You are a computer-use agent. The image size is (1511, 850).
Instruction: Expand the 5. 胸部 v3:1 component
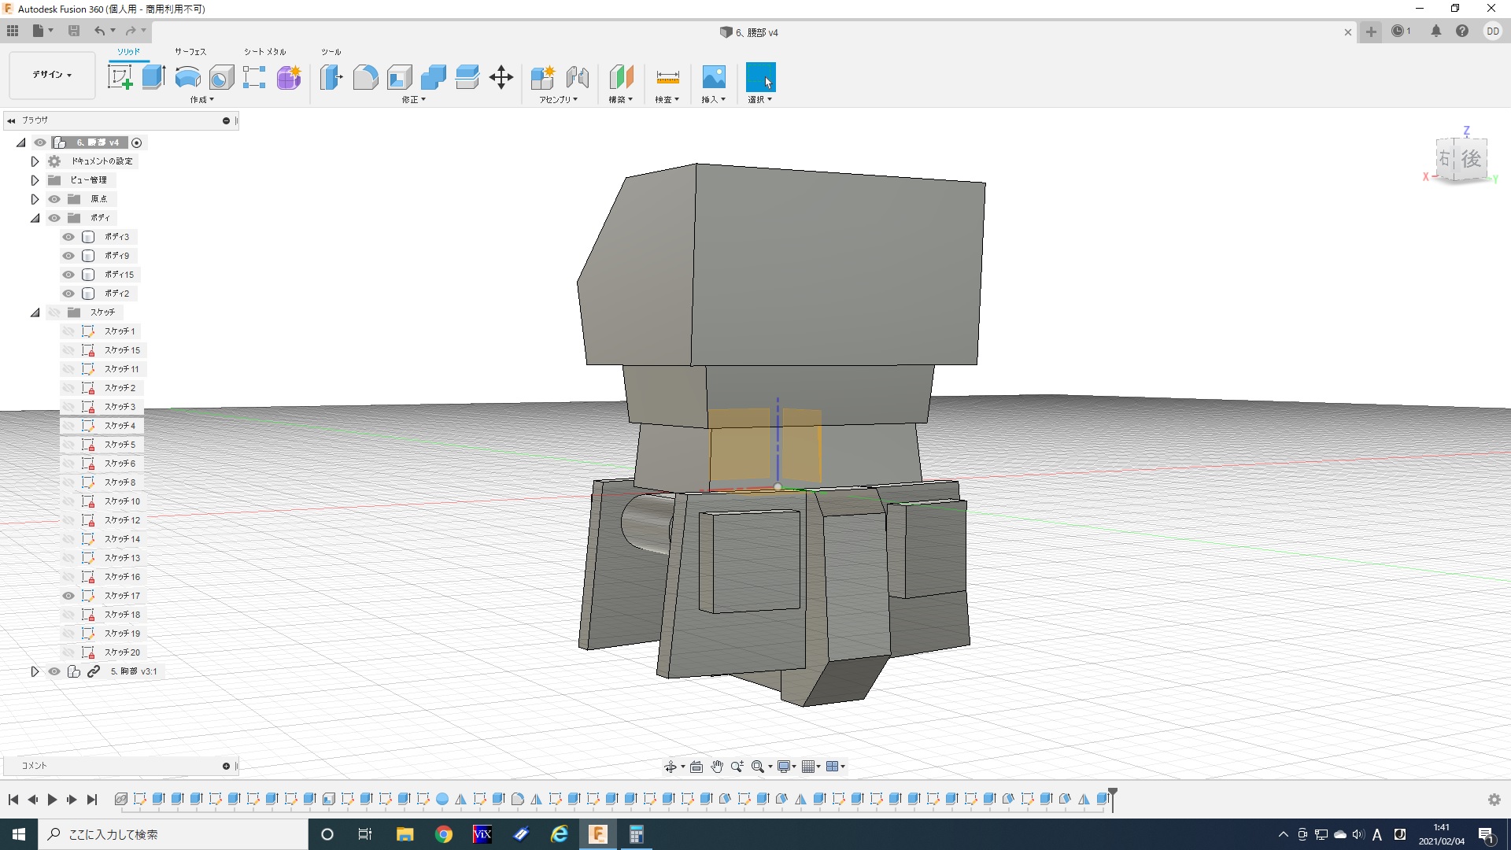point(35,671)
